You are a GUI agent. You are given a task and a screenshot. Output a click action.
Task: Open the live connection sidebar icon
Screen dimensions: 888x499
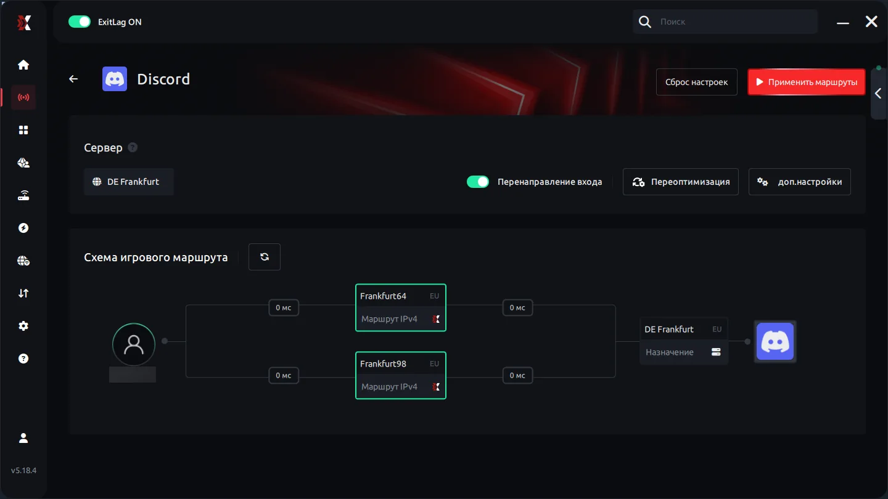[x=23, y=97]
